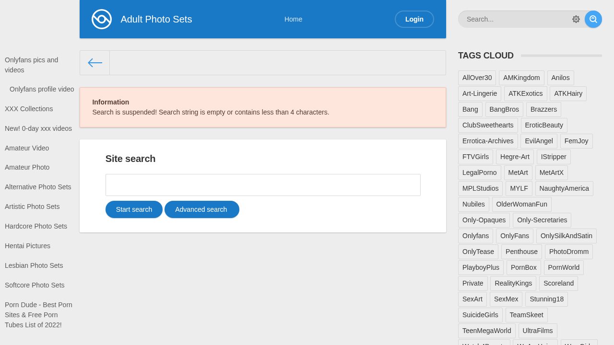Pick the PlayboyPlus tag
The width and height of the screenshot is (614, 345).
coord(481,268)
